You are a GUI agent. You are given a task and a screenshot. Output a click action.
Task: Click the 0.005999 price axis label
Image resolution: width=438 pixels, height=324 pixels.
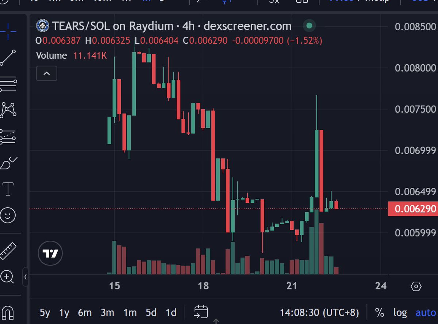coord(416,233)
